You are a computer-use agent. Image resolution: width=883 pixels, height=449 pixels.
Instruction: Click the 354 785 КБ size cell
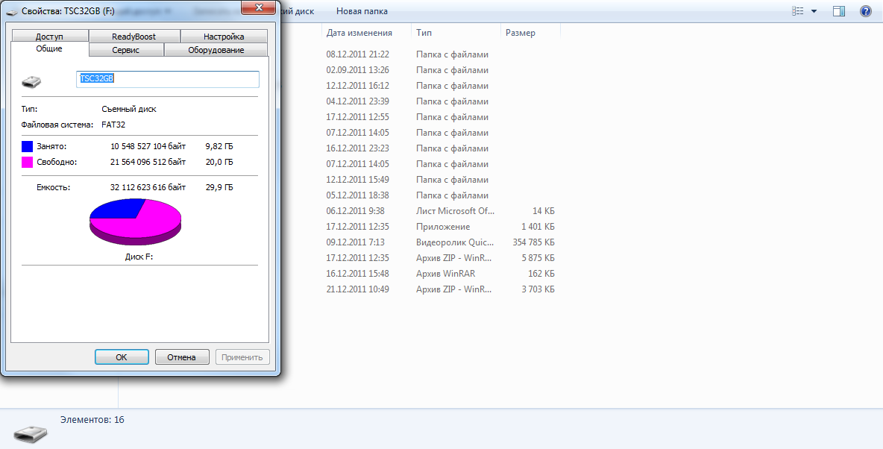coord(534,243)
